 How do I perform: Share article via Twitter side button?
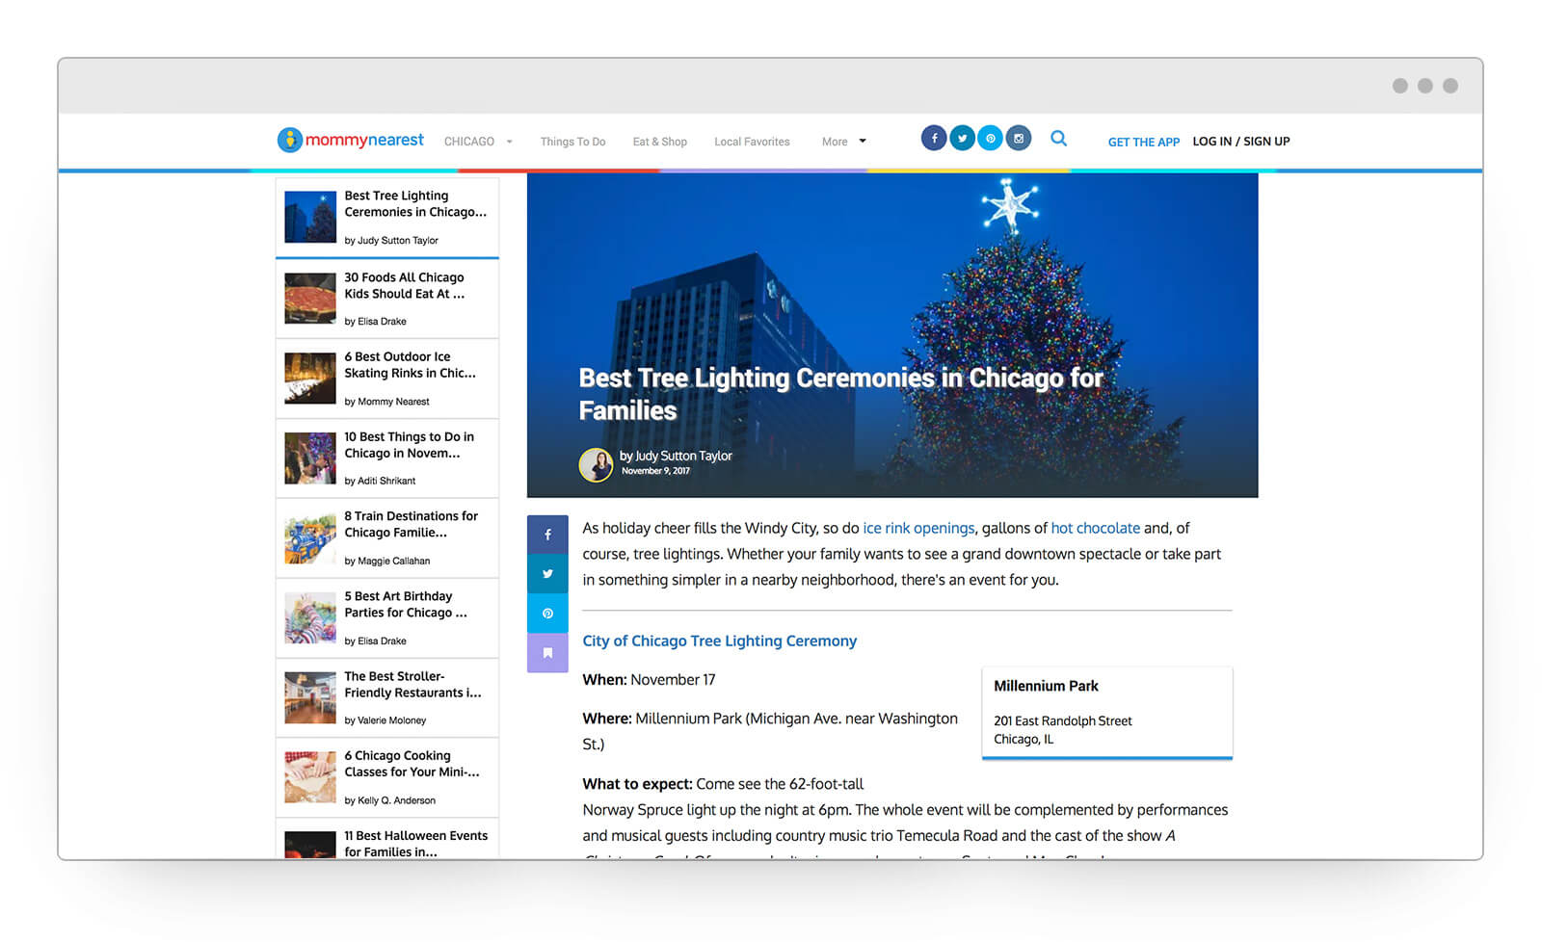[x=547, y=574]
